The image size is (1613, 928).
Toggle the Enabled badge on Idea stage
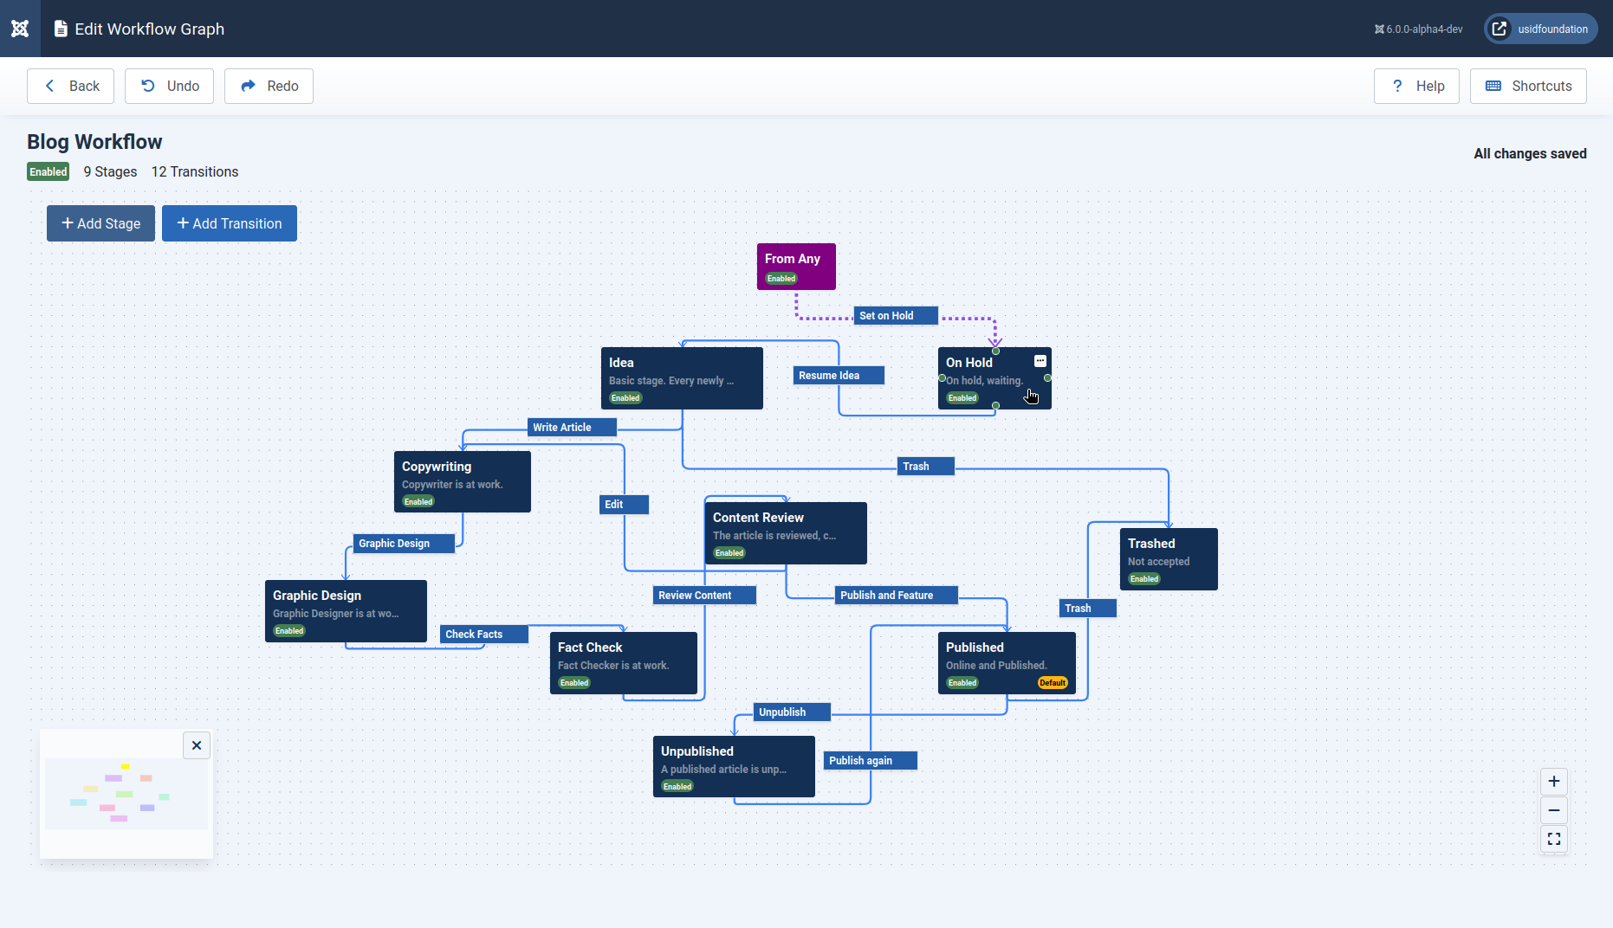tap(625, 398)
